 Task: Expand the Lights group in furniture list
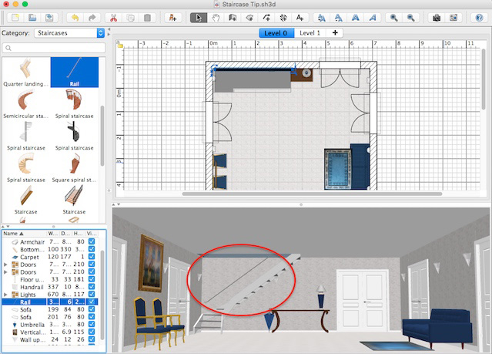pos(7,294)
